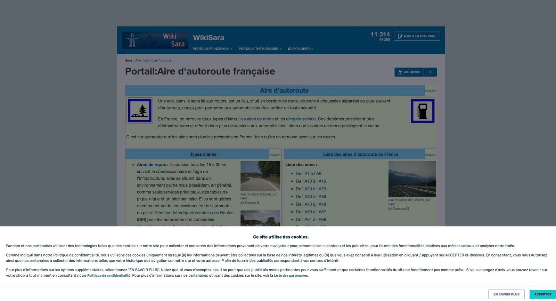Open the Direction Interdépartementale des Routes link
Viewport: 556px width, 301px height.
pyautogui.click(x=194, y=213)
